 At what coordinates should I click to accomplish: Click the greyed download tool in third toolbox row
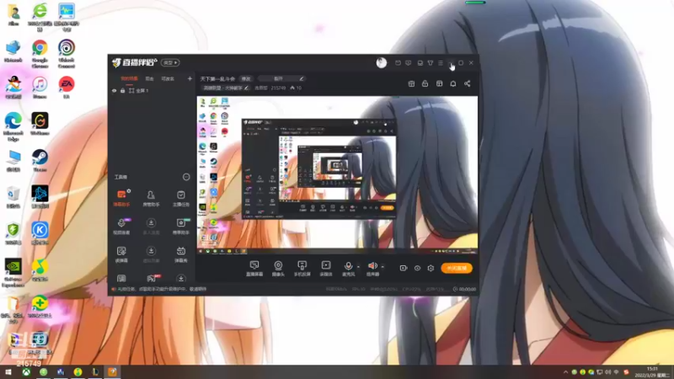[x=151, y=254]
